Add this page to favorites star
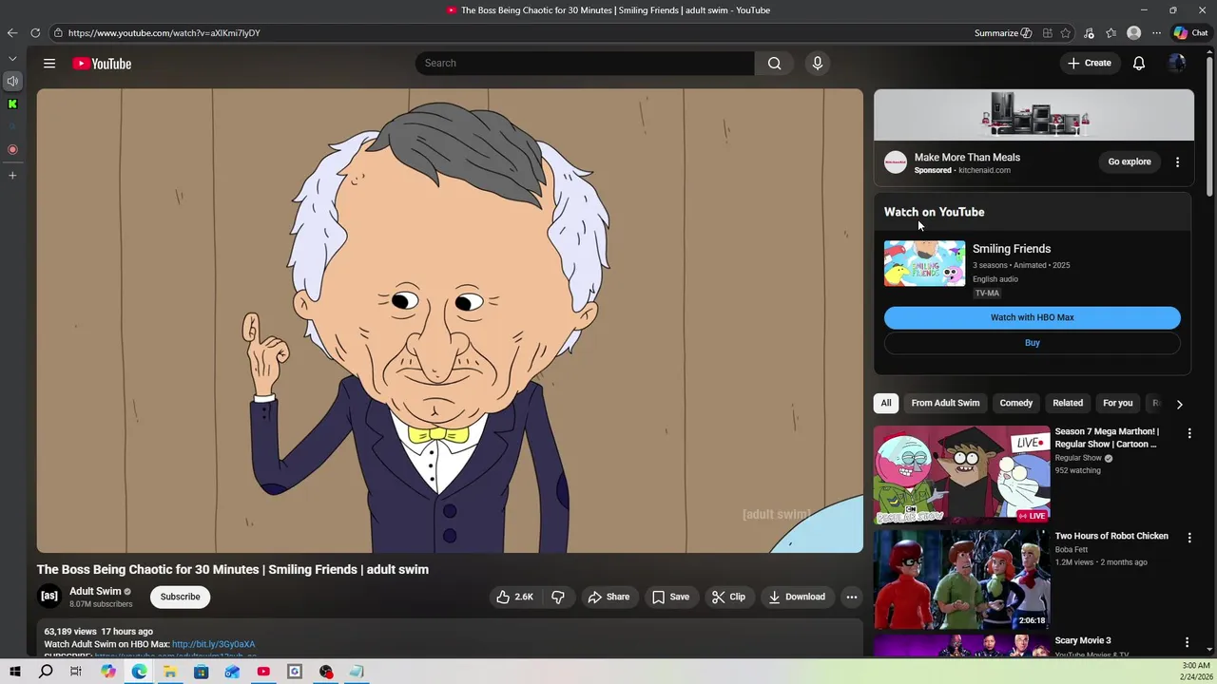1217x684 pixels. click(x=1067, y=33)
